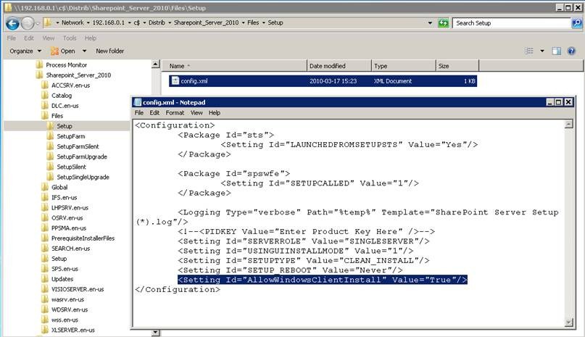Sort files by the Type column header
Screen dimensions: 585x337
(x=404, y=66)
